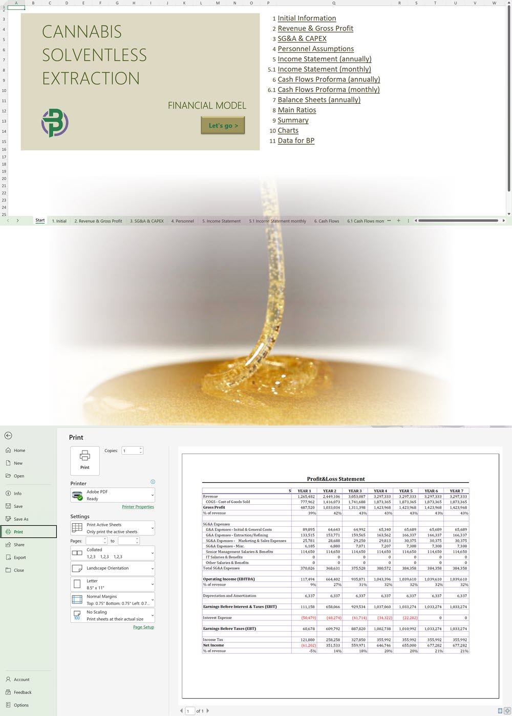512x716 pixels.
Task: Click the Copies number field
Action: point(130,451)
